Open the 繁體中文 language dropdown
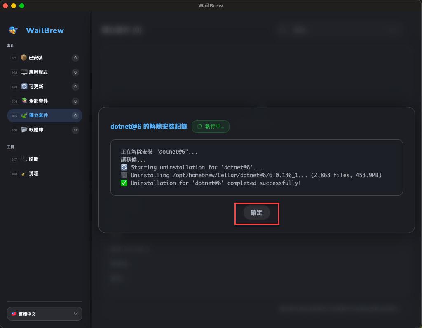The height and width of the screenshot is (328, 422). click(45, 314)
